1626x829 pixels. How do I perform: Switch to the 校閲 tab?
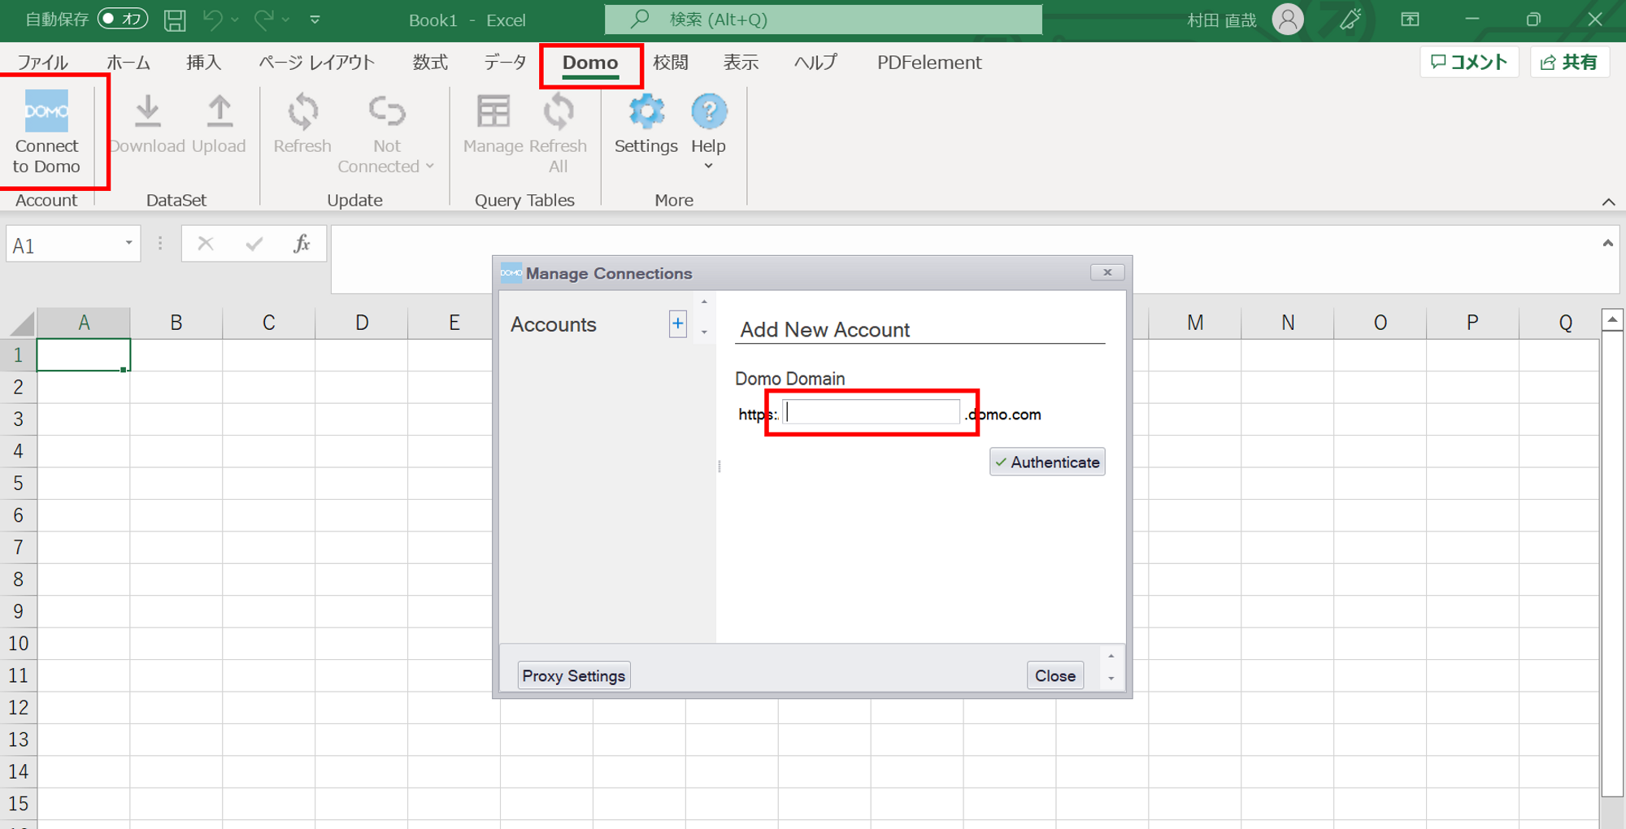pos(671,63)
